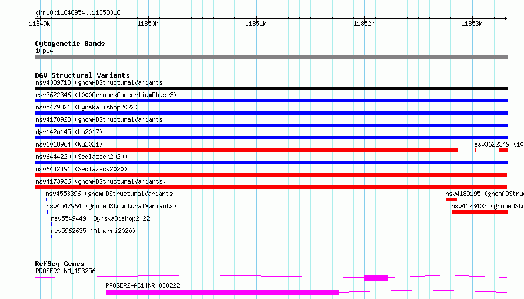
Task: Select the black nsv4339713 variant bar
Action: point(271,88)
